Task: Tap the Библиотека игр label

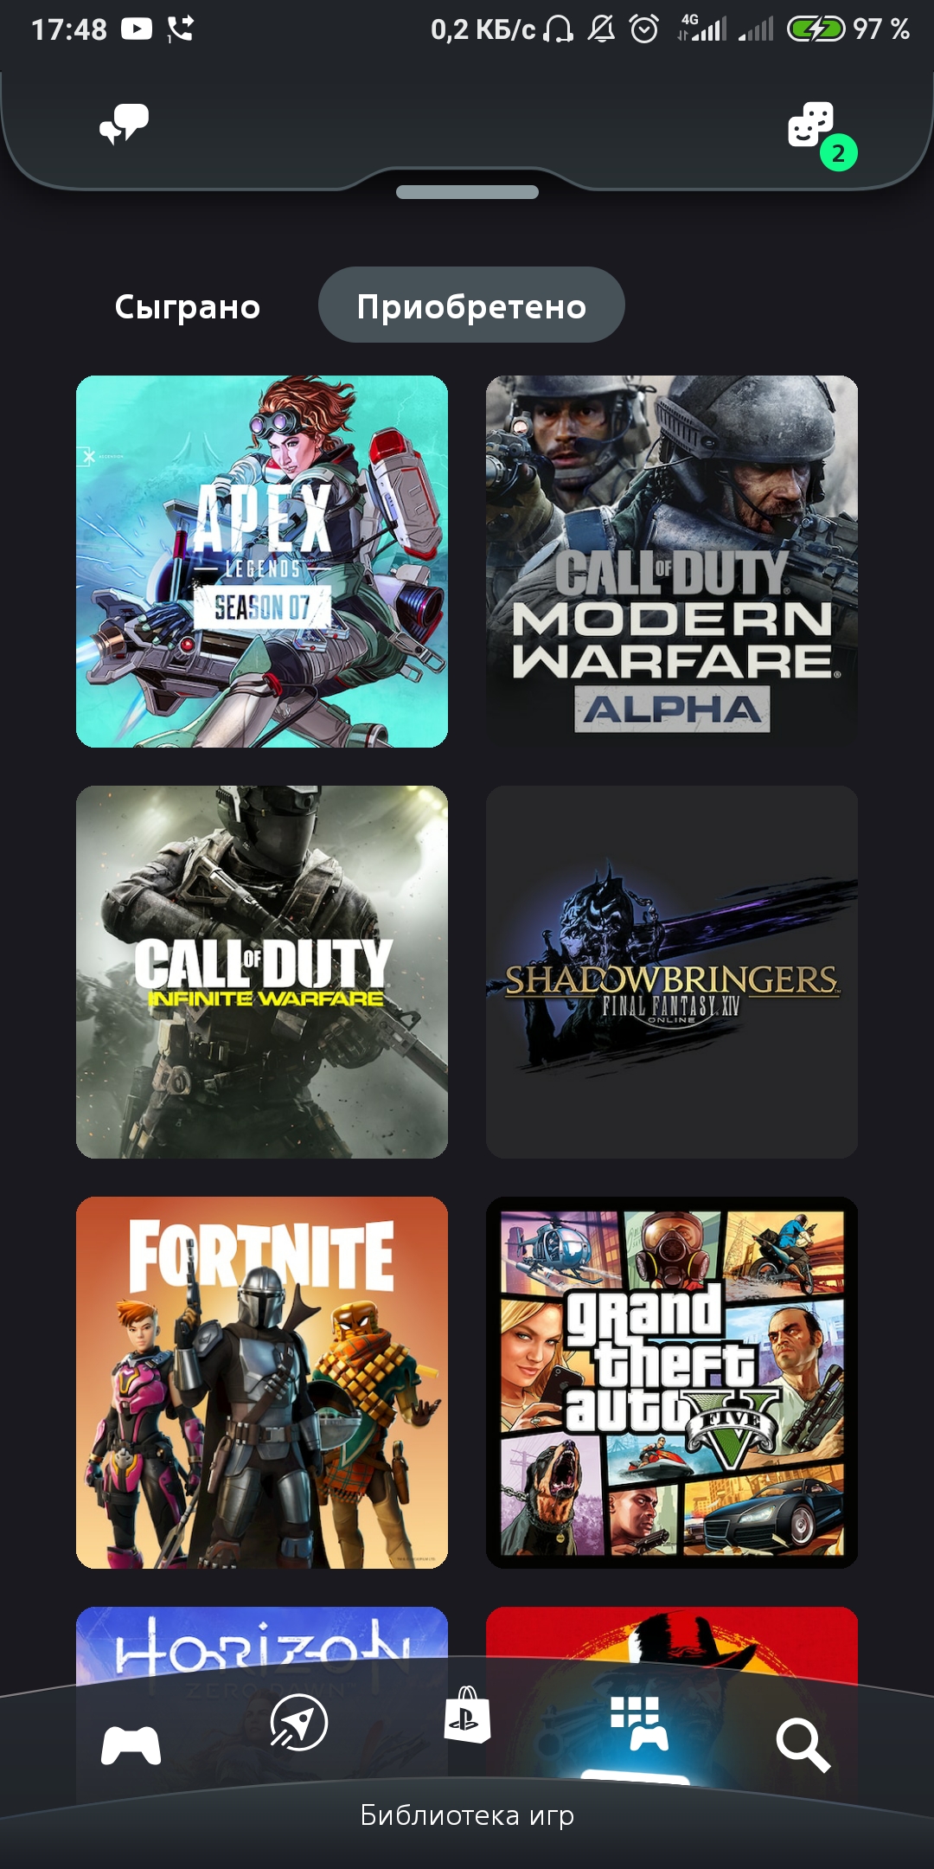Action: click(467, 1815)
